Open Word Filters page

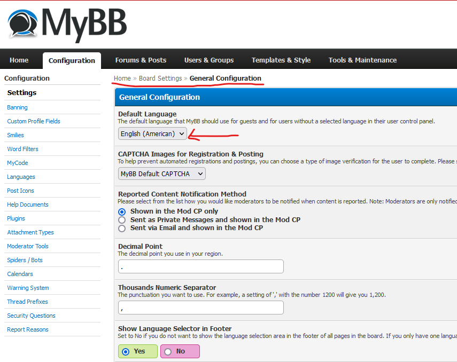[23, 149]
